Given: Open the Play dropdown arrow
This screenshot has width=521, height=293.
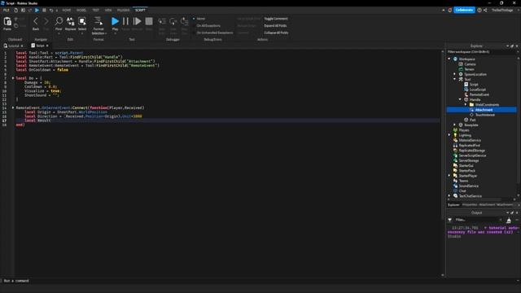Looking at the screenshot, I should pyautogui.click(x=115, y=33).
